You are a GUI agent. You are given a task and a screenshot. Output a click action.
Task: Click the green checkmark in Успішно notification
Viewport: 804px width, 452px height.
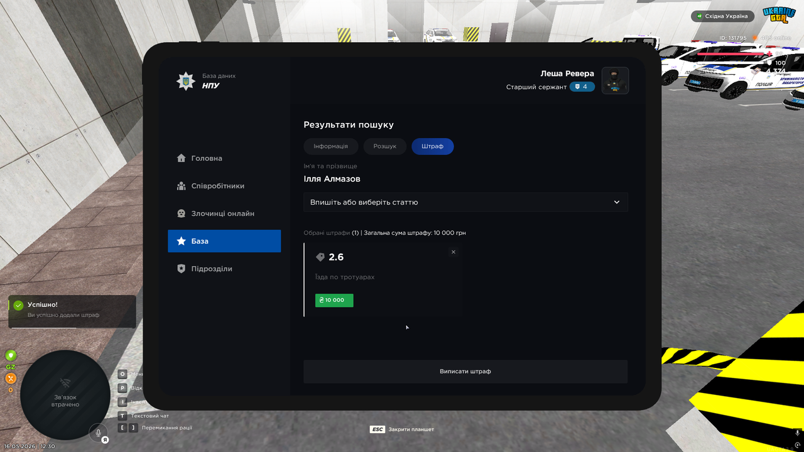click(x=19, y=305)
